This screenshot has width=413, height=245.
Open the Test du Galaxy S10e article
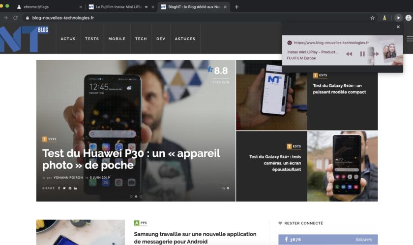coord(339,89)
